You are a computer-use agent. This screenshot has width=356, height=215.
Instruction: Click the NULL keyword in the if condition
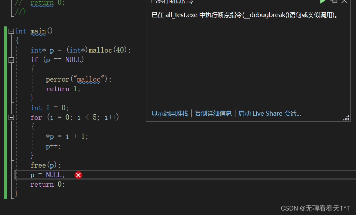point(74,59)
